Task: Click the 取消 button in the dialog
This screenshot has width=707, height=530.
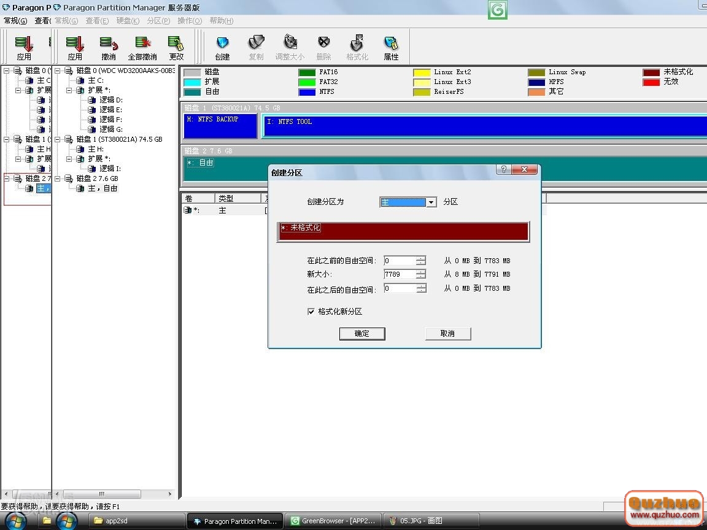Action: tap(447, 334)
